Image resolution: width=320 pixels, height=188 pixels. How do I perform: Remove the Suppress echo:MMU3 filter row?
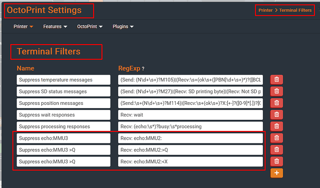point(276,138)
